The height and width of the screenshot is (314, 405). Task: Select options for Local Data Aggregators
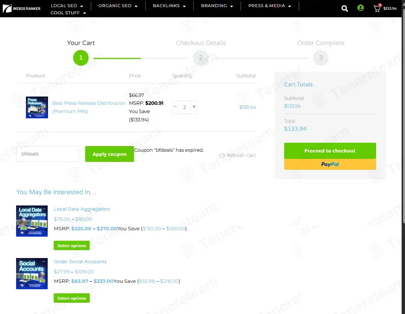point(72,246)
